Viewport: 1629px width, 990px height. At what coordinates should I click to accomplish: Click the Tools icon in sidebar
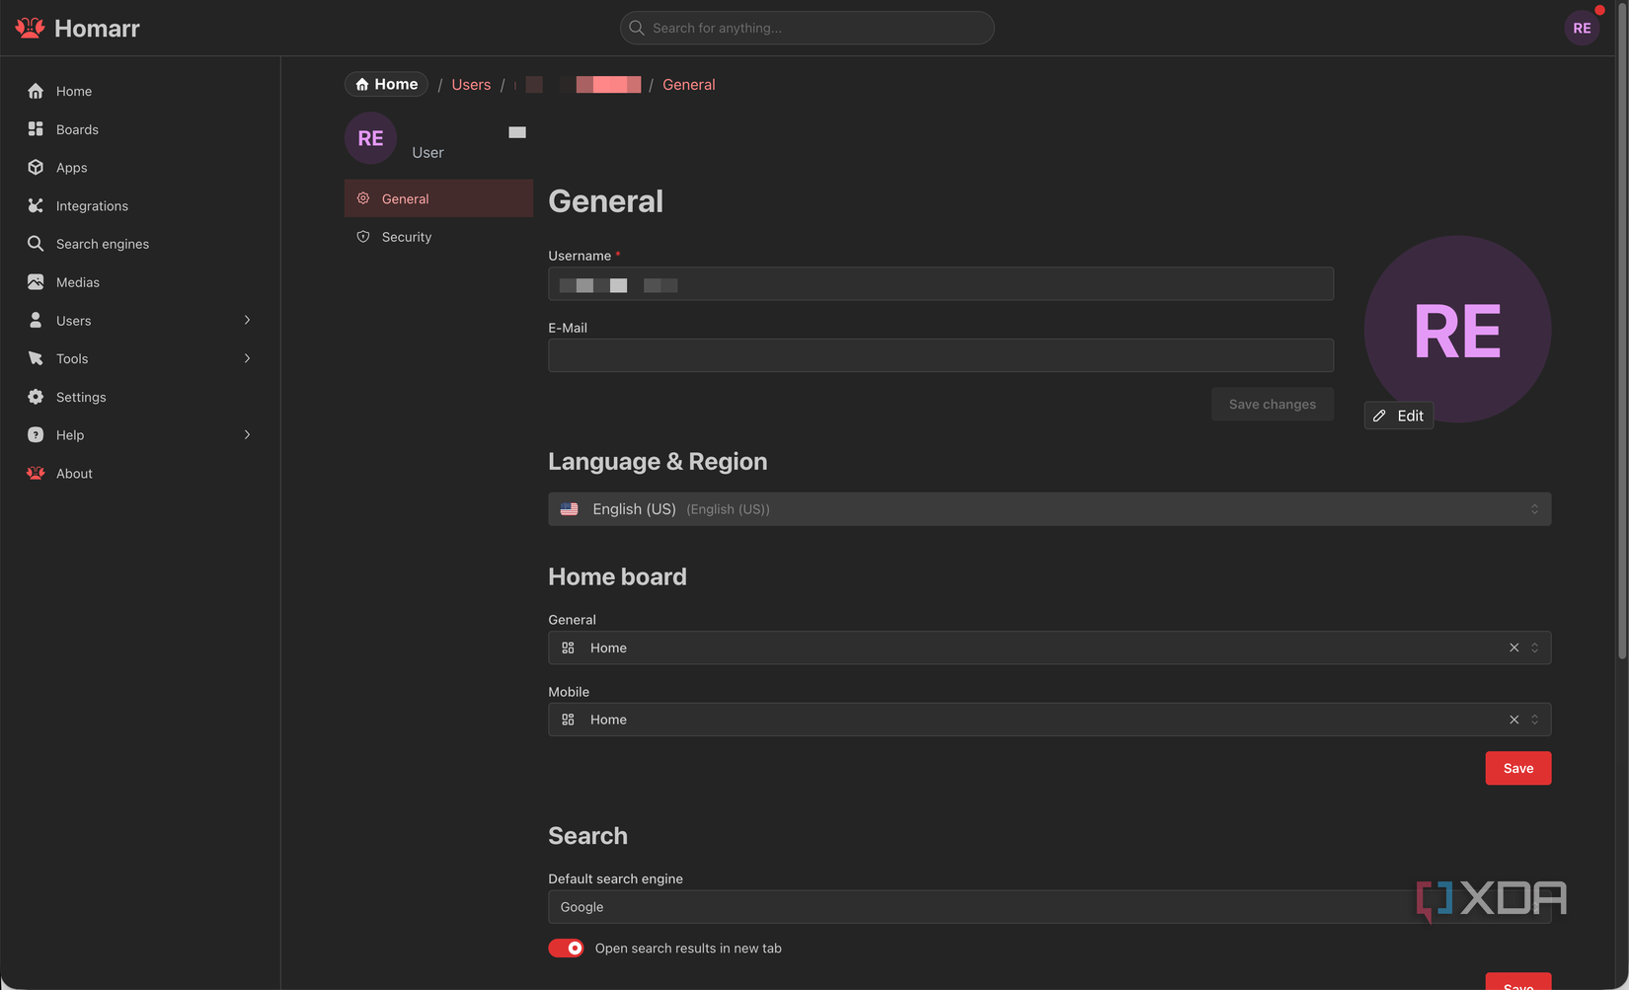click(36, 358)
